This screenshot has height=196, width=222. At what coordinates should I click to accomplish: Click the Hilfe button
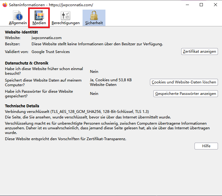point(206,146)
